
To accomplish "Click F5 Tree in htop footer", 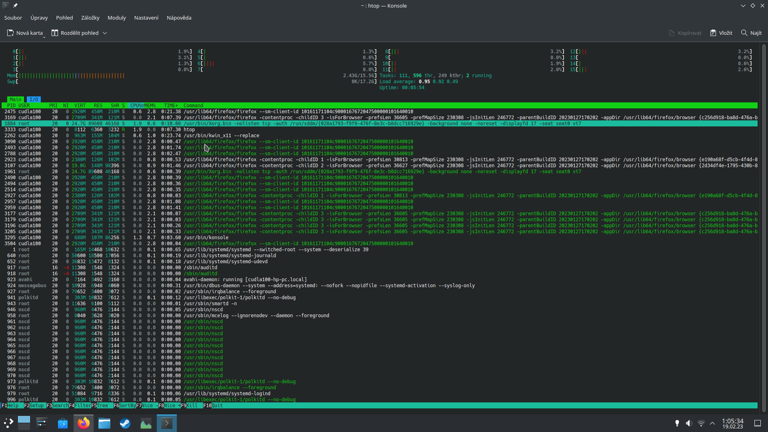I will [102, 406].
